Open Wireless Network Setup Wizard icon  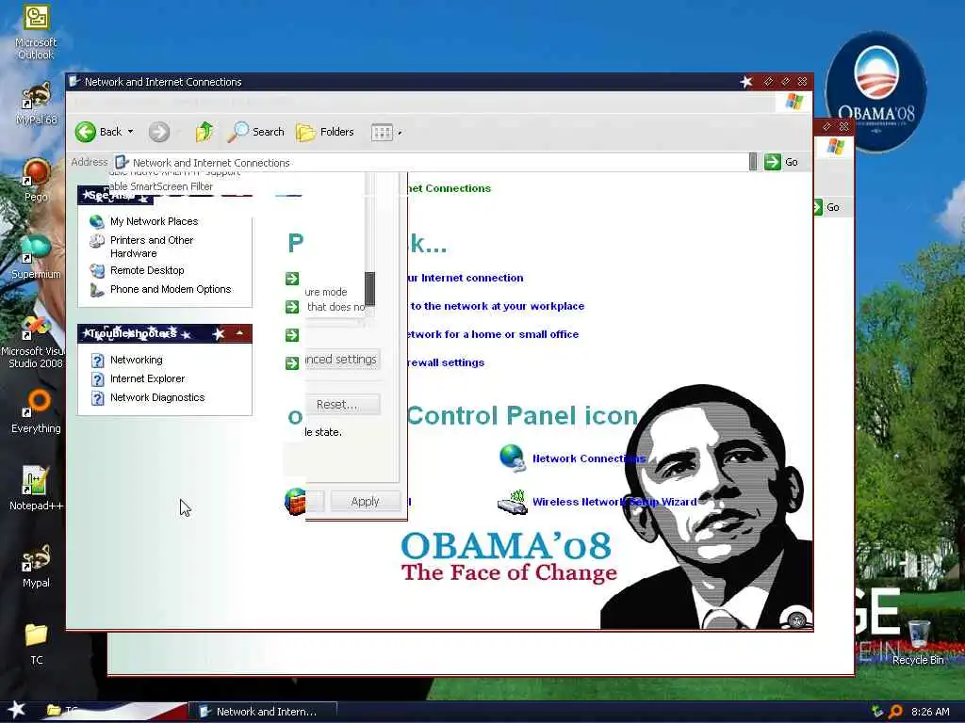pyautogui.click(x=512, y=502)
